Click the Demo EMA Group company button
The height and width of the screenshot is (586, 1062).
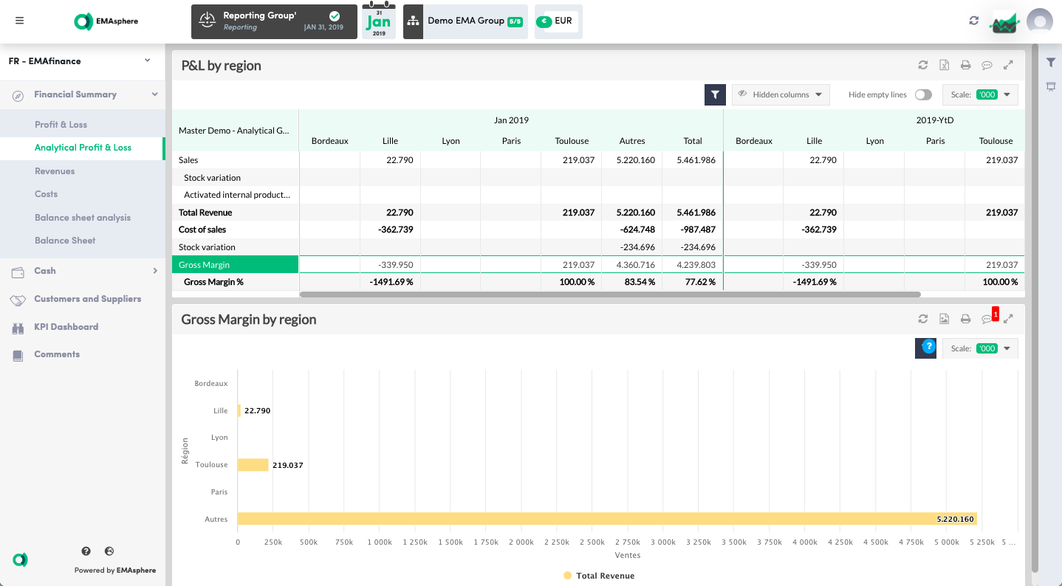pos(465,21)
